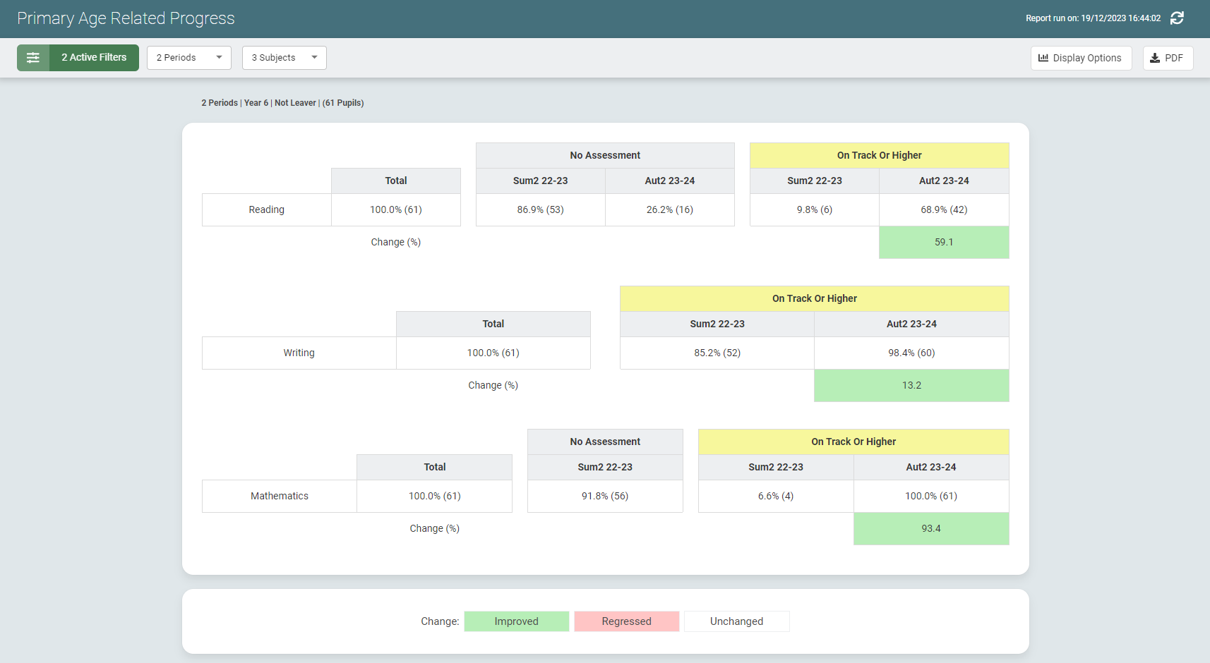The image size is (1210, 663).
Task: Click the Mathematics change value 93.4
Action: pyautogui.click(x=930, y=528)
